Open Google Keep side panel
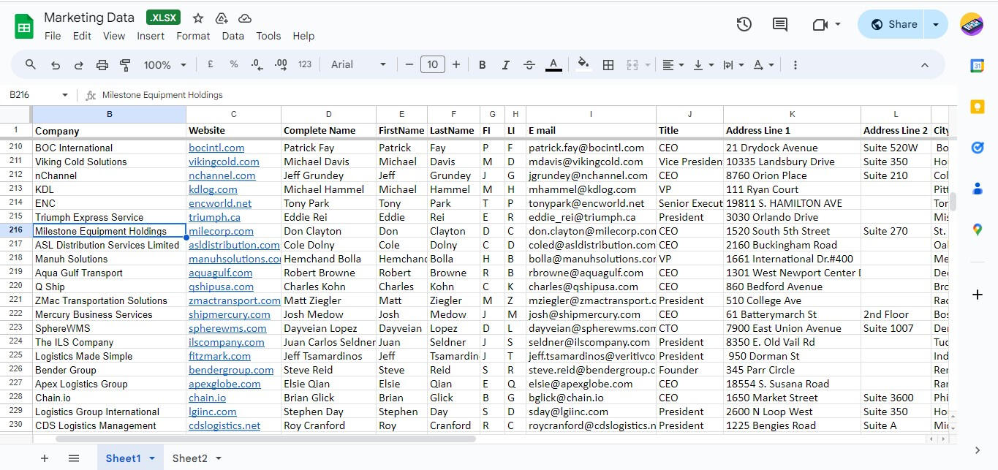 click(x=977, y=107)
